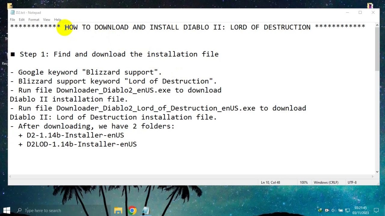
Task: Click the vertical scrollbar thumb
Action: tap(377, 49)
